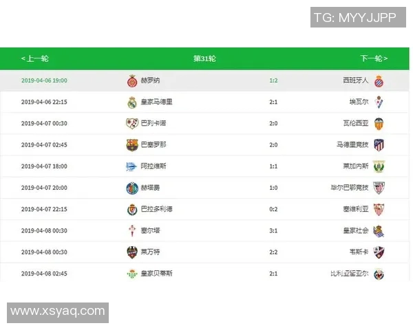The width and height of the screenshot is (413, 330).
Task: Click the Getafe (赫塔费) club crest
Action: pos(132,188)
